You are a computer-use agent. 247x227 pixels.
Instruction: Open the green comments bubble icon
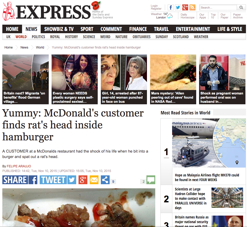tap(151, 180)
